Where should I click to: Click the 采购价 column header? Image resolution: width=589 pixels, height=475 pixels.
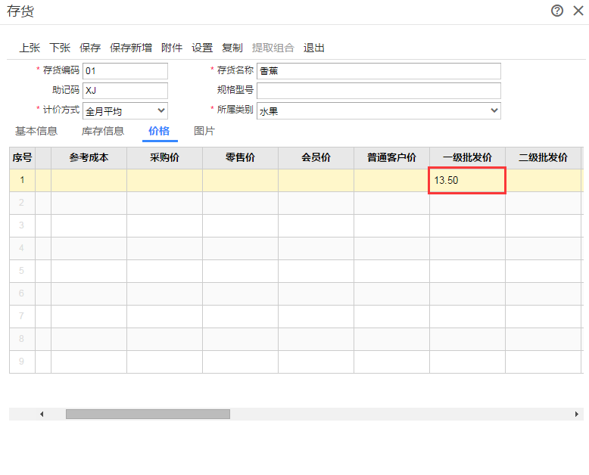(x=164, y=157)
